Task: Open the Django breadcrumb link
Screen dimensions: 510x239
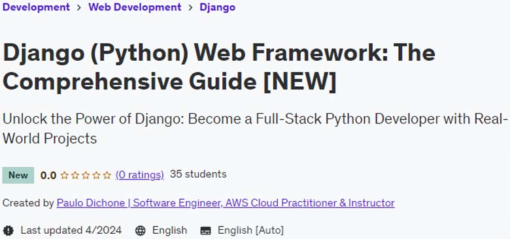Action: pos(217,7)
